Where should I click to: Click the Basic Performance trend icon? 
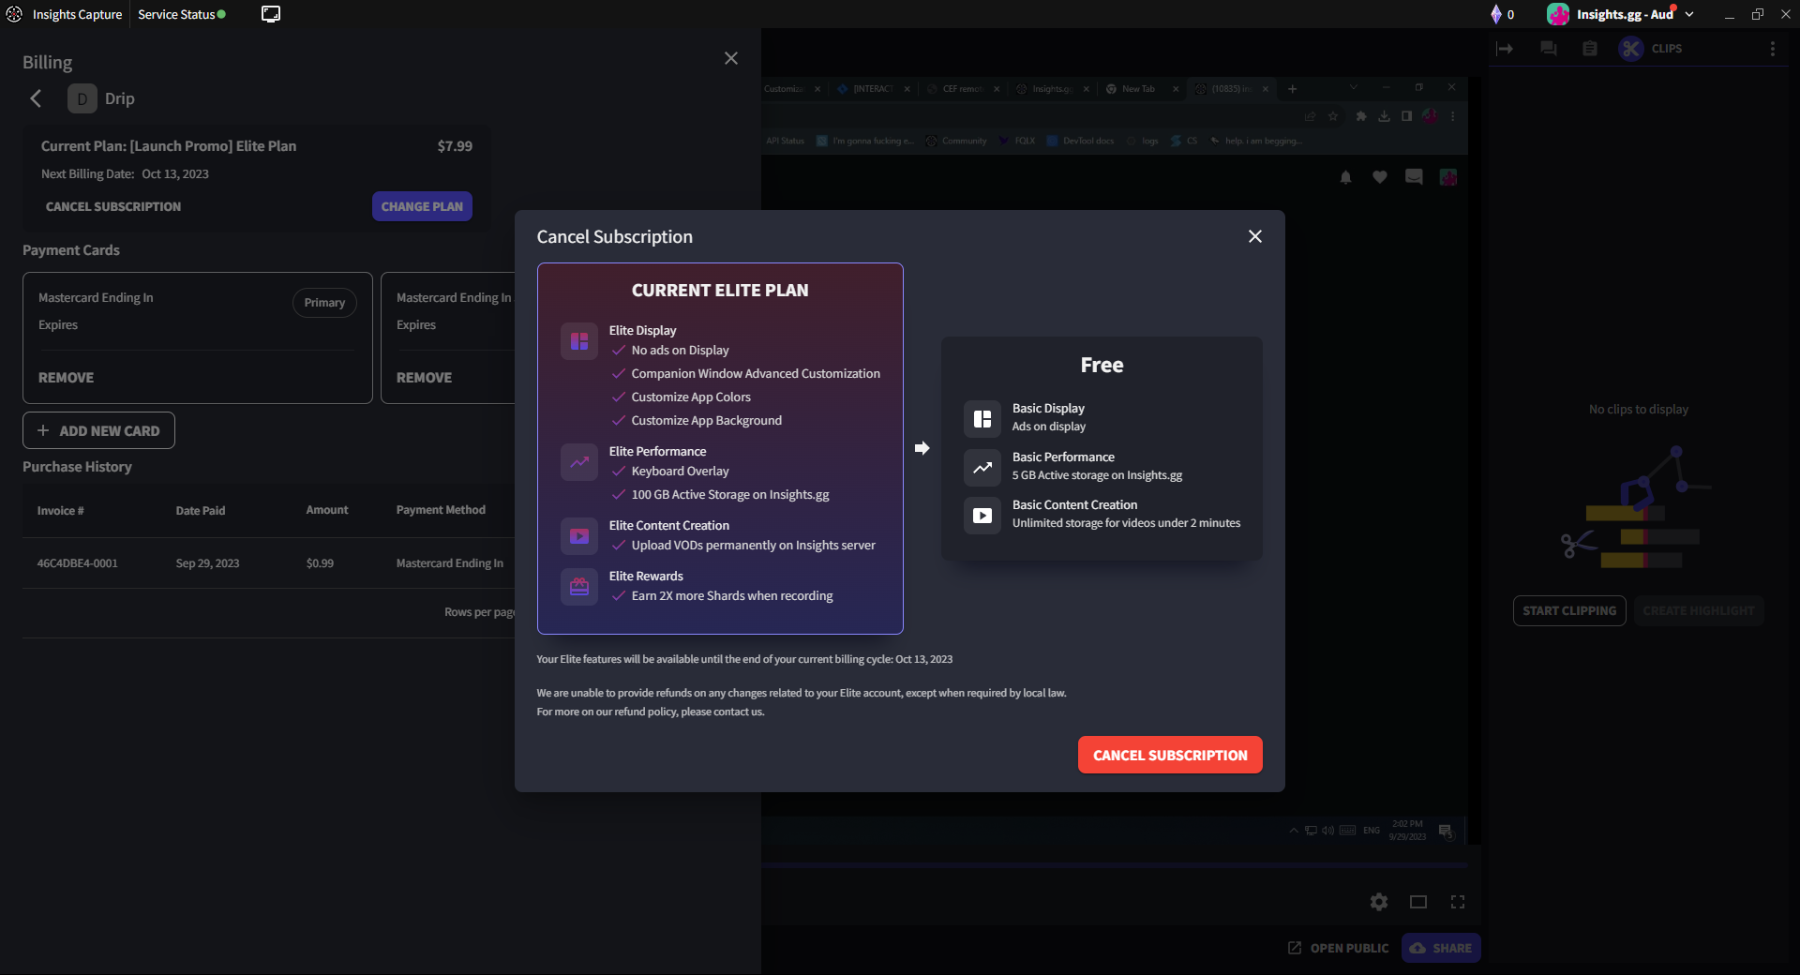982,467
